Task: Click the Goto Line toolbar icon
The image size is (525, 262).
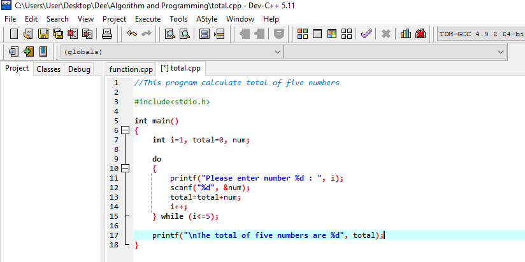Action: click(219, 34)
